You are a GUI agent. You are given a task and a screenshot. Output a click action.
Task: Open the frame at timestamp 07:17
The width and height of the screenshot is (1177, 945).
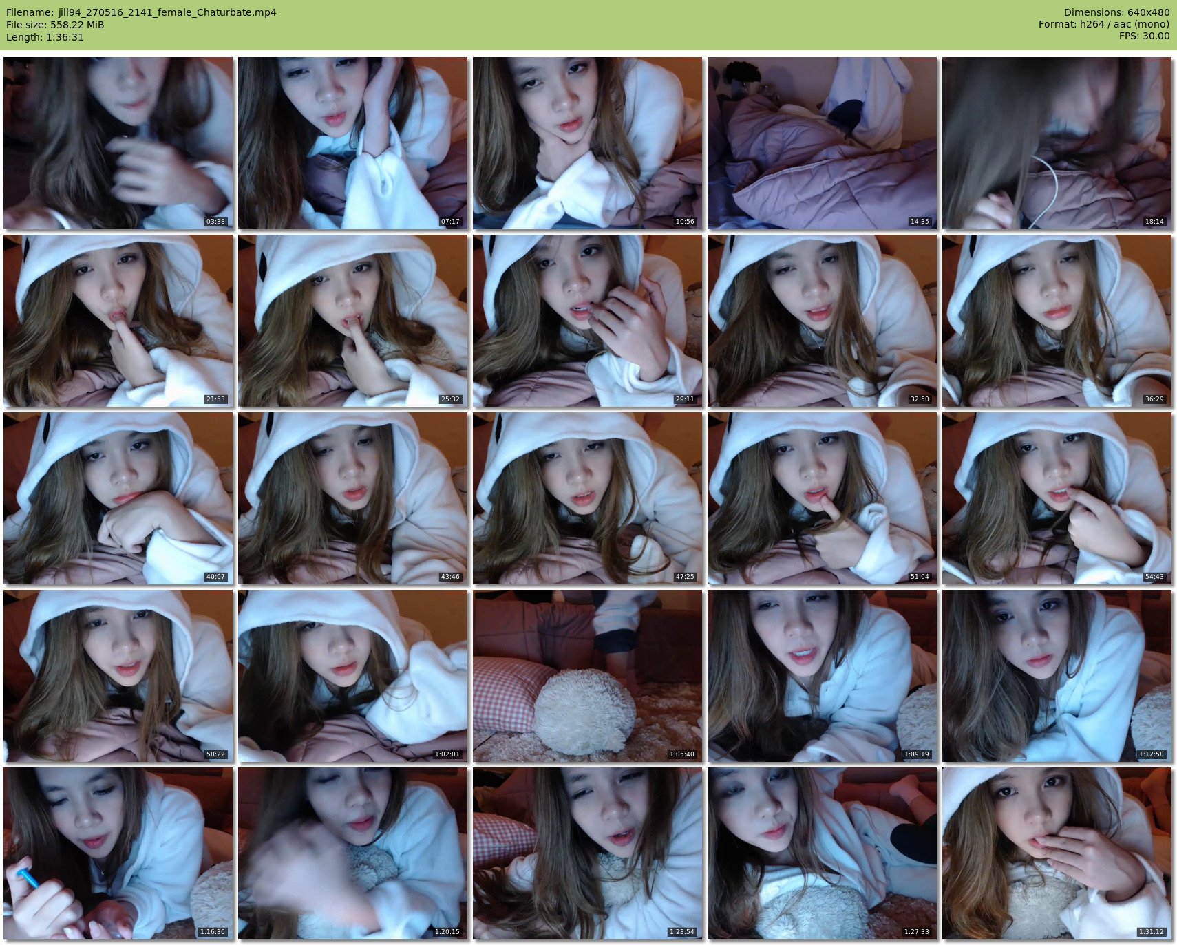353,143
